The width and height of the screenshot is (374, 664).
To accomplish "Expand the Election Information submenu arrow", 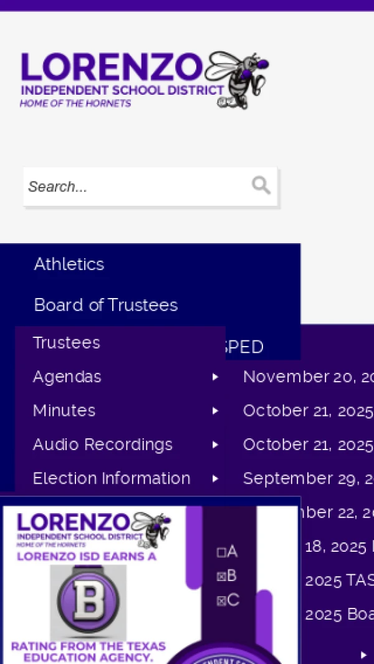I will (x=215, y=478).
